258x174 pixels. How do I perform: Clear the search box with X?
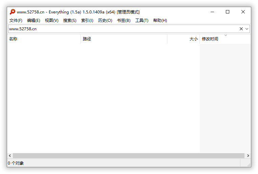(x=241, y=29)
